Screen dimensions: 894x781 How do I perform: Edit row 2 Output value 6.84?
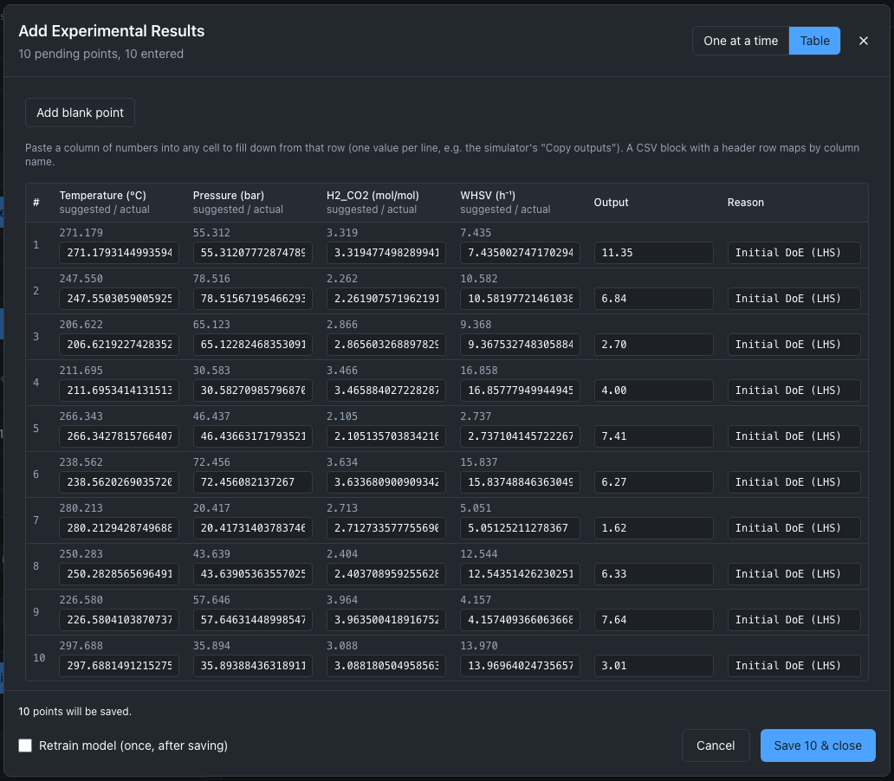[653, 299]
